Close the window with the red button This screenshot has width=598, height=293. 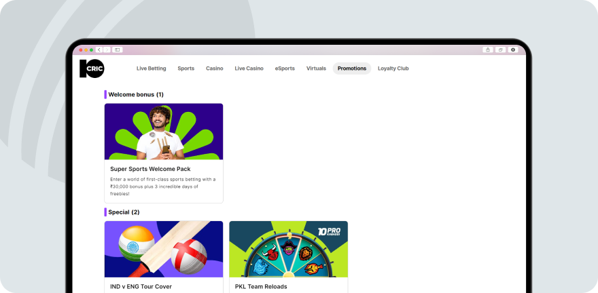(81, 50)
